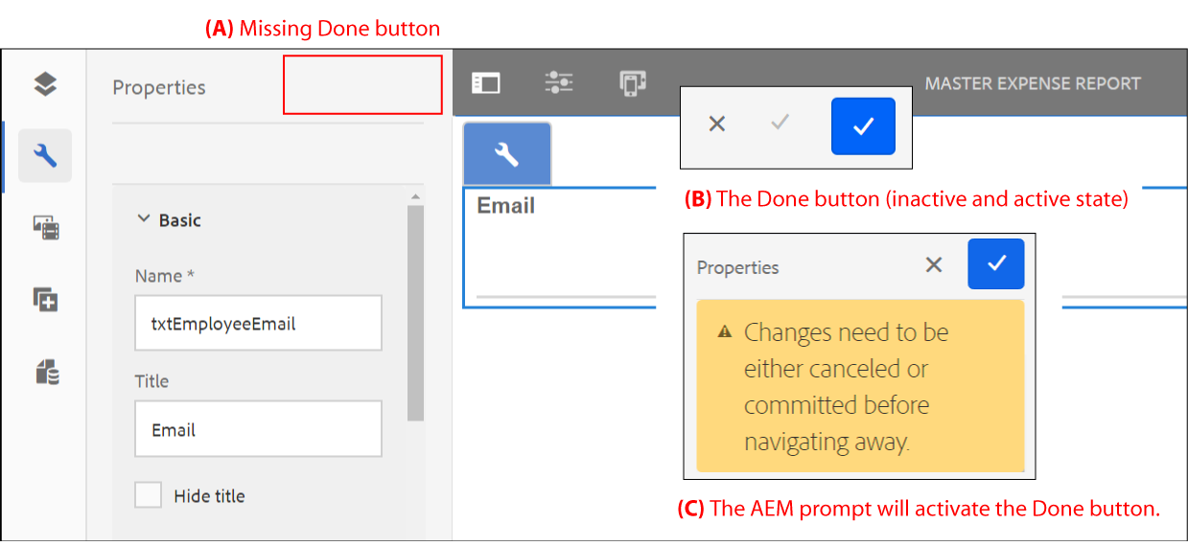The image size is (1188, 546).
Task: Click the inactive gray checkmark Done button
Action: coord(780,124)
